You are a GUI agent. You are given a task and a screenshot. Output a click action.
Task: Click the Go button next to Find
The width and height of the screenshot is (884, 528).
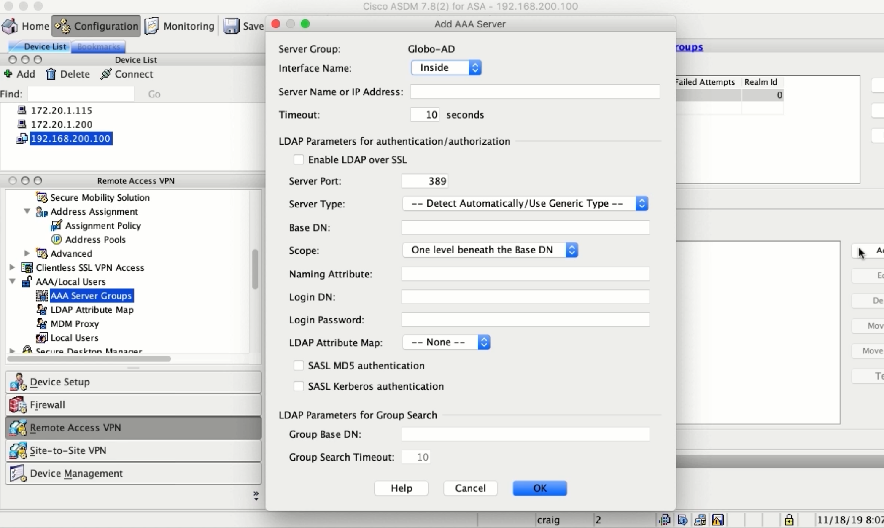154,94
